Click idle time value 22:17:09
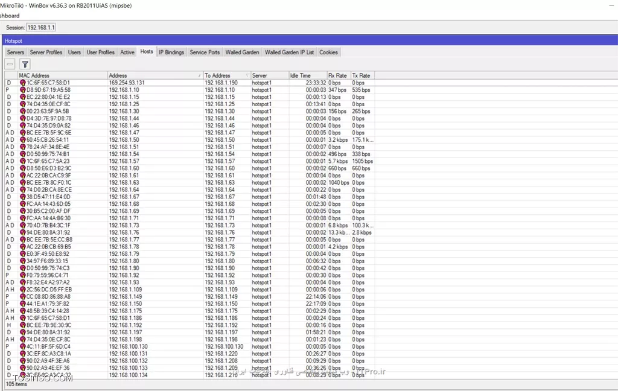The height and width of the screenshot is (391, 618). [316, 304]
